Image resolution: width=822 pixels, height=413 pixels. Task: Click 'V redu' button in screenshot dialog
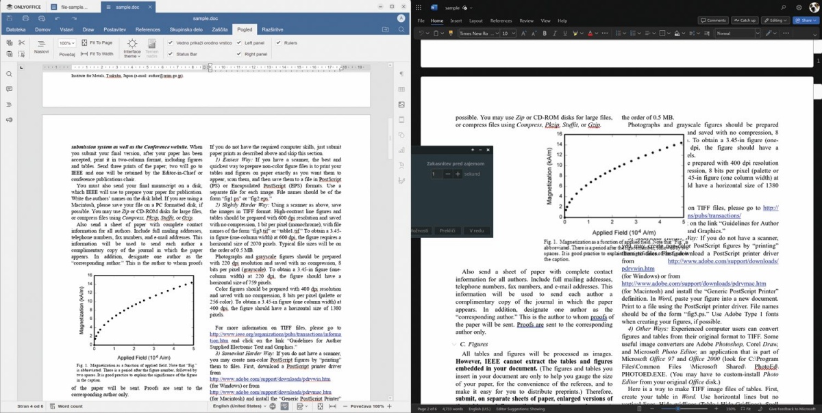477,231
